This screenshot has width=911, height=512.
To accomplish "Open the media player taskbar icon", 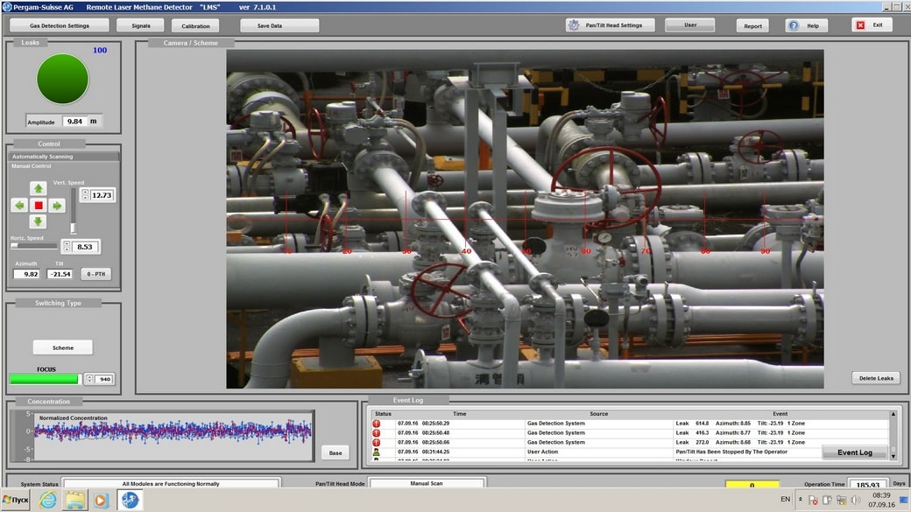I will [101, 500].
